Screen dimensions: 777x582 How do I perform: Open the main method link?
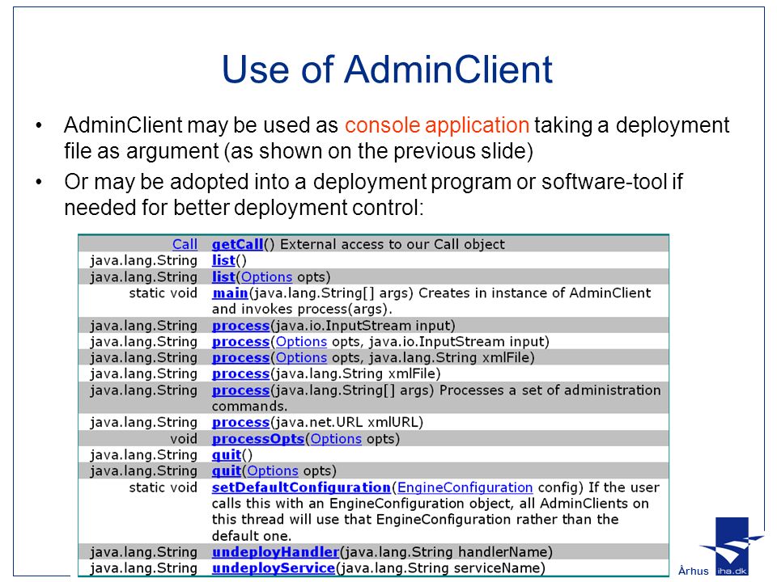(230, 293)
